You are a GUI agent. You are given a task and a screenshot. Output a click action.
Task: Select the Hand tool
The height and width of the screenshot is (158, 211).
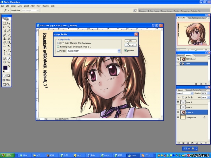[5, 62]
